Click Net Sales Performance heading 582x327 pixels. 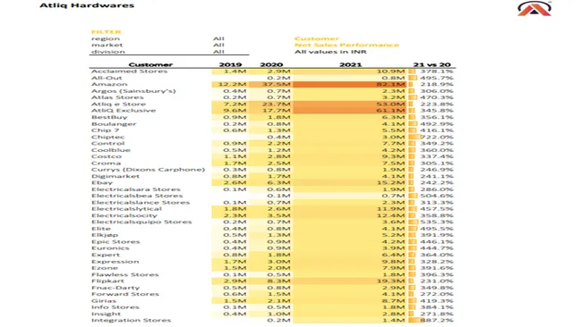click(347, 45)
